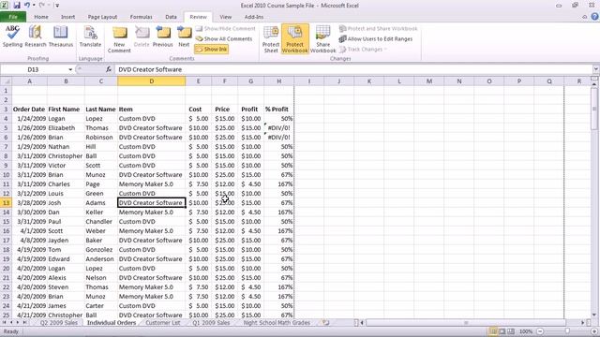Open the Undo history dropdown arrow
This screenshot has height=337, width=600.
pyautogui.click(x=34, y=6)
